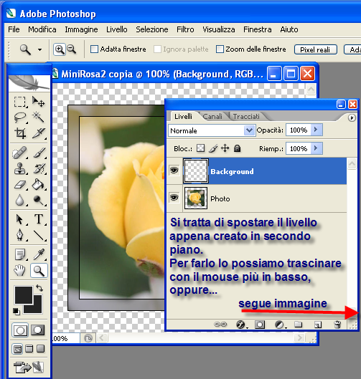Select the Background layer thumbnail
The image size is (361, 379).
(x=196, y=171)
